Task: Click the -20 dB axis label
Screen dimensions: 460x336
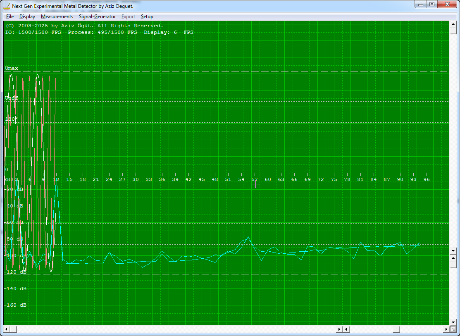Action: [14, 190]
